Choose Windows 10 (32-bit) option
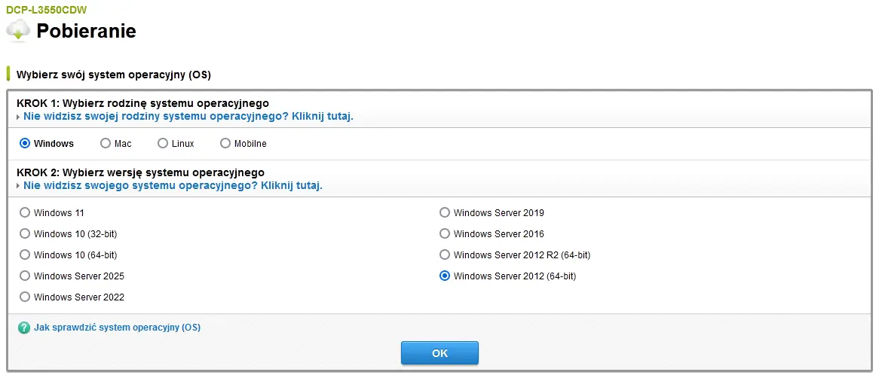 25,233
